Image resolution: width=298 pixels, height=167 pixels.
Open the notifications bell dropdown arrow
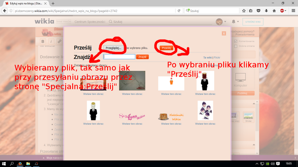pyautogui.click(x=238, y=22)
